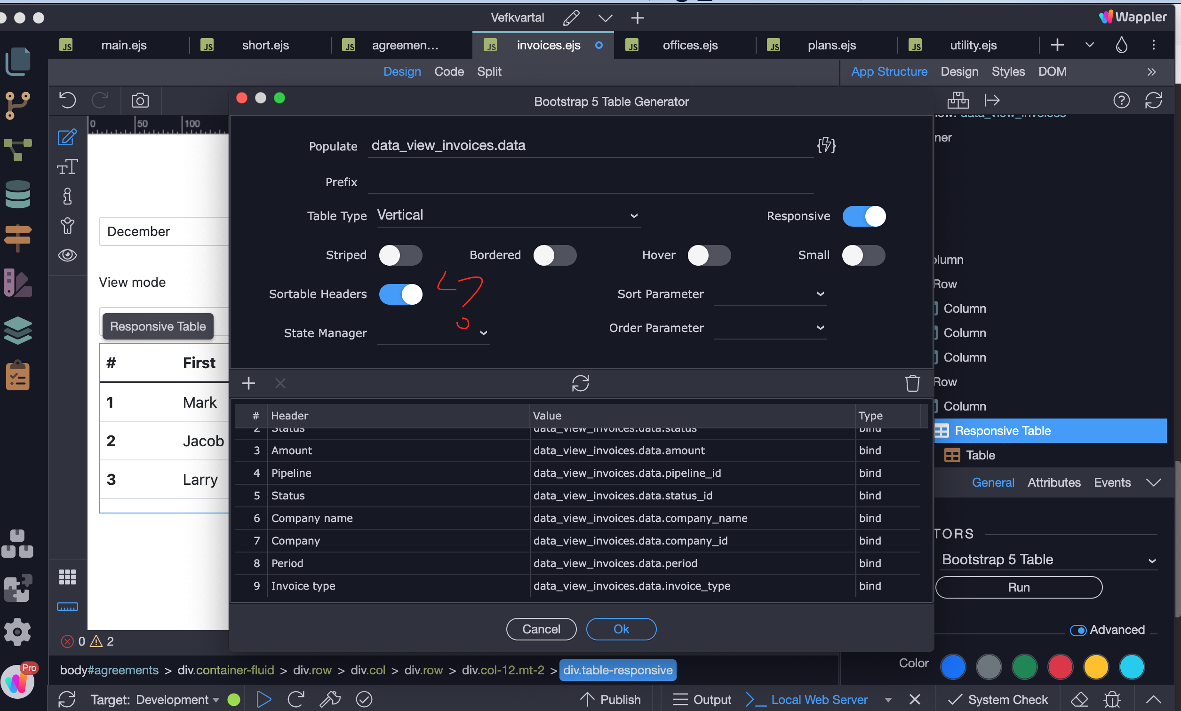This screenshot has width=1181, height=711.
Task: Open the State Manager dropdown
Action: tap(433, 332)
